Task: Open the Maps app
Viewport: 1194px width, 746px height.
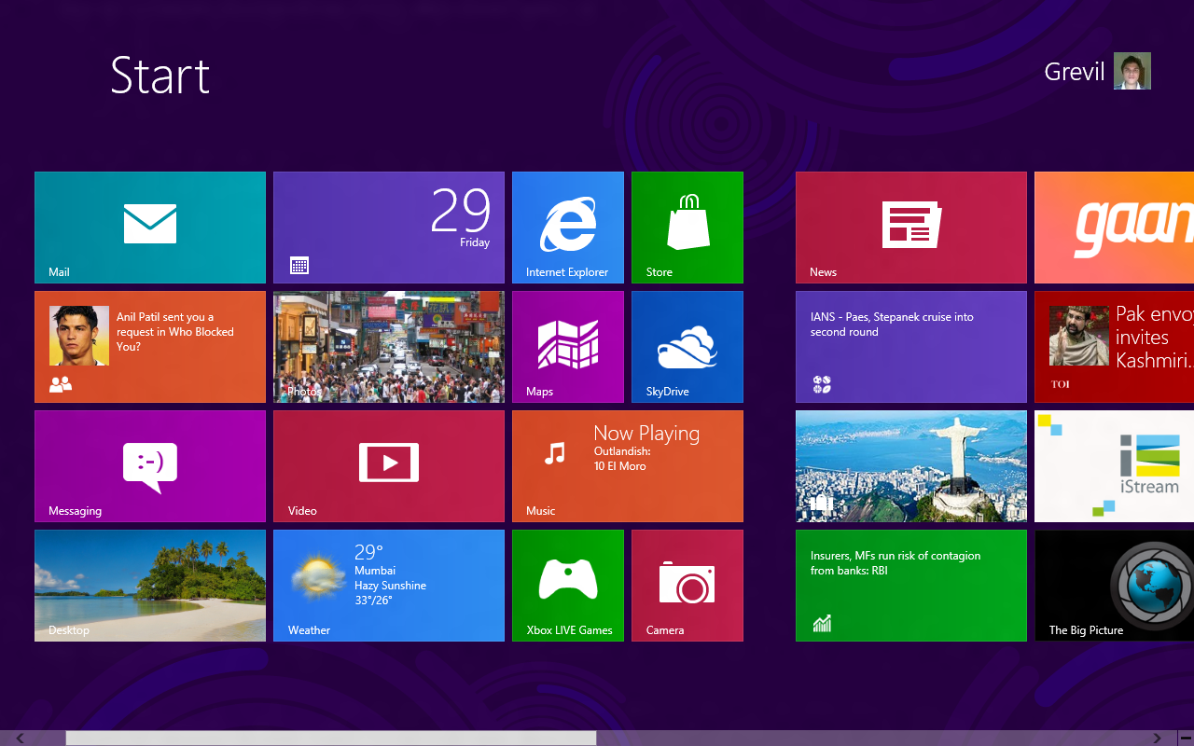Action: click(567, 346)
